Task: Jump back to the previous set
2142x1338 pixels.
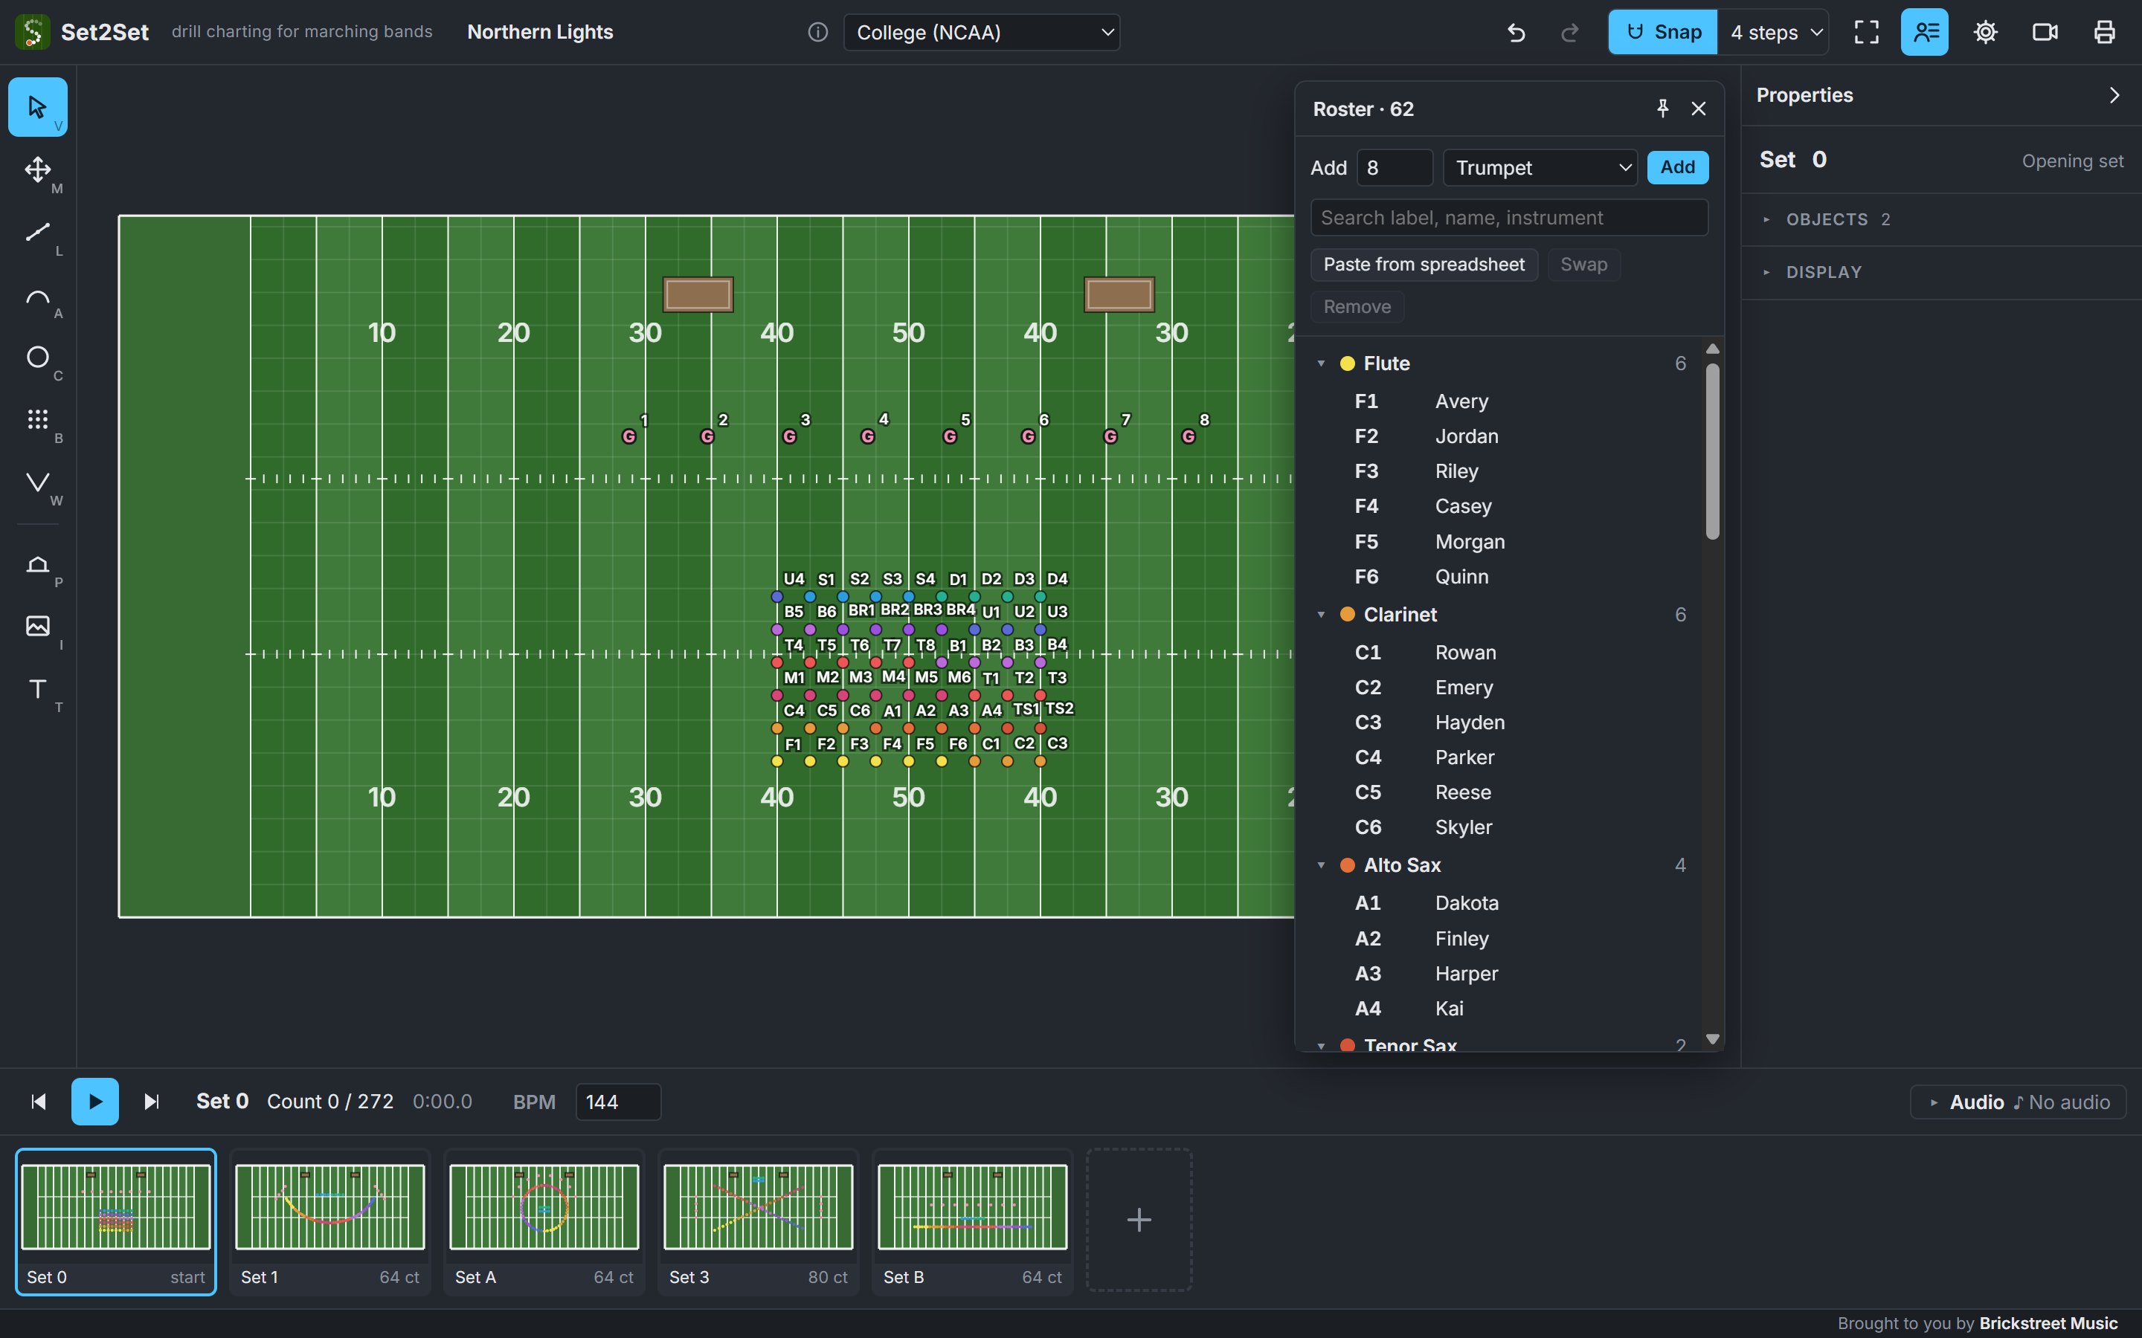Action: pos(38,1102)
